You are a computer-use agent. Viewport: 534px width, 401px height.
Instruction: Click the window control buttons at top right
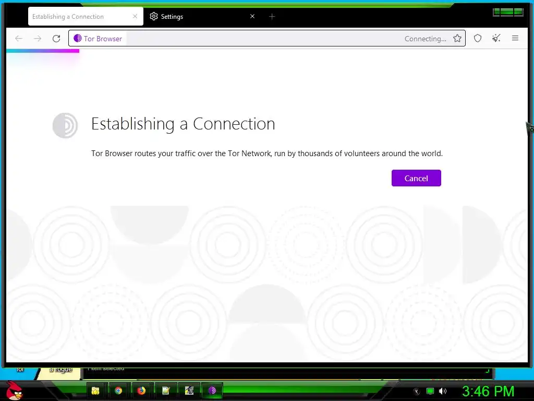pos(508,13)
